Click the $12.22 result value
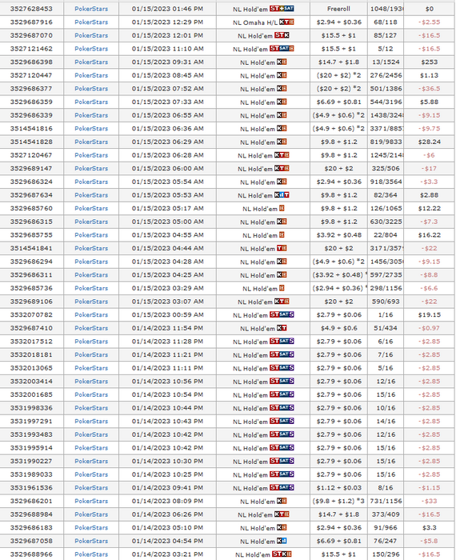The height and width of the screenshot is (560, 456). (430, 208)
